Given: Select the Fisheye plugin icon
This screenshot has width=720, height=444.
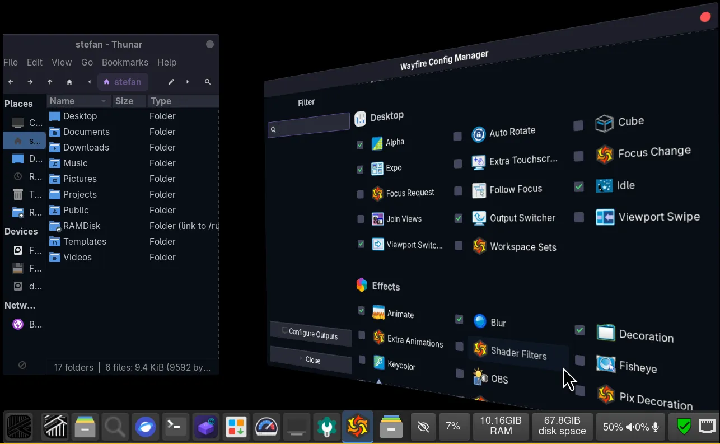Looking at the screenshot, I should tap(606, 364).
